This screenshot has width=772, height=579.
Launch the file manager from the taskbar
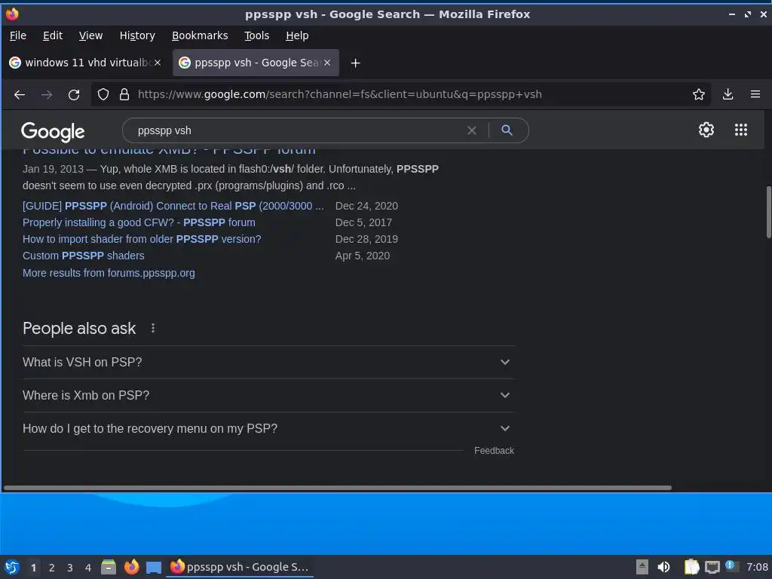109,567
